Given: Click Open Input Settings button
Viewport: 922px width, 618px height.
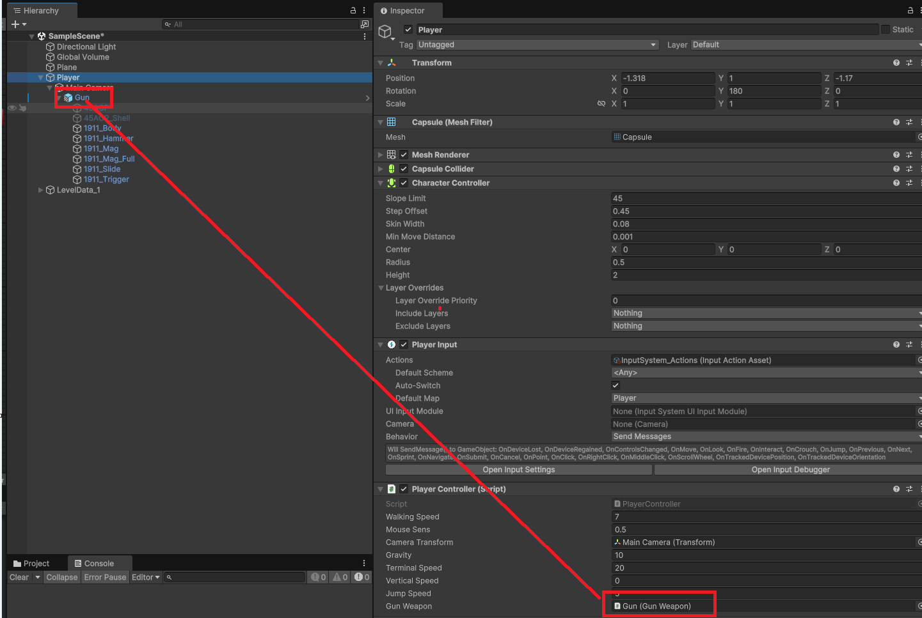Looking at the screenshot, I should (519, 470).
